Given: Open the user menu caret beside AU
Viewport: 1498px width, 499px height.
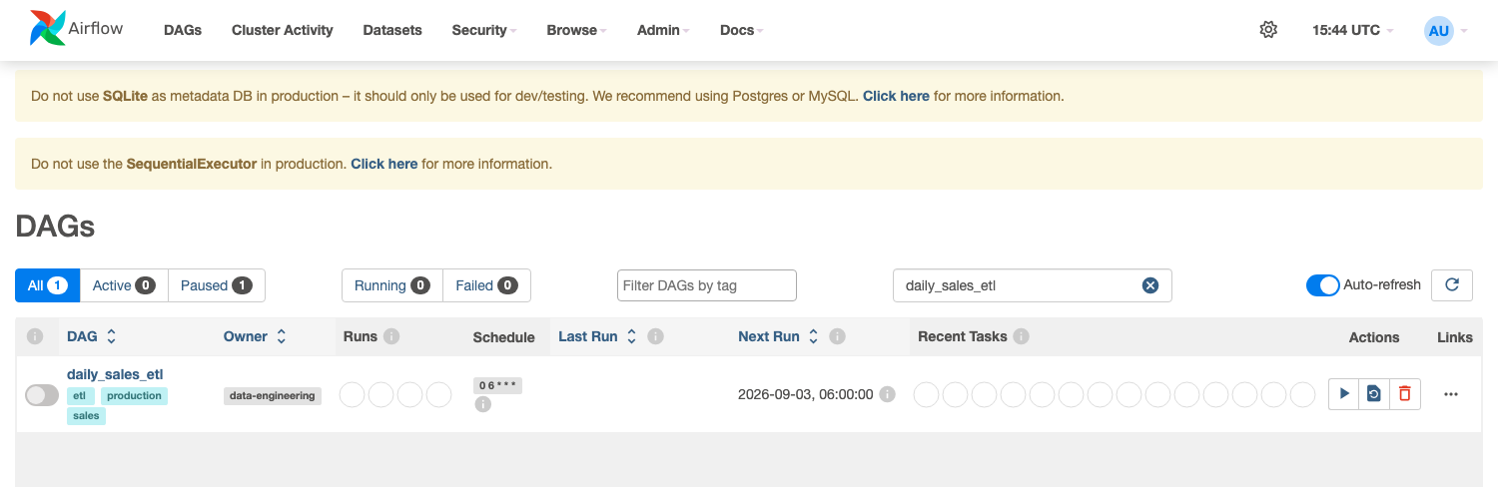Looking at the screenshot, I should point(1464,31).
